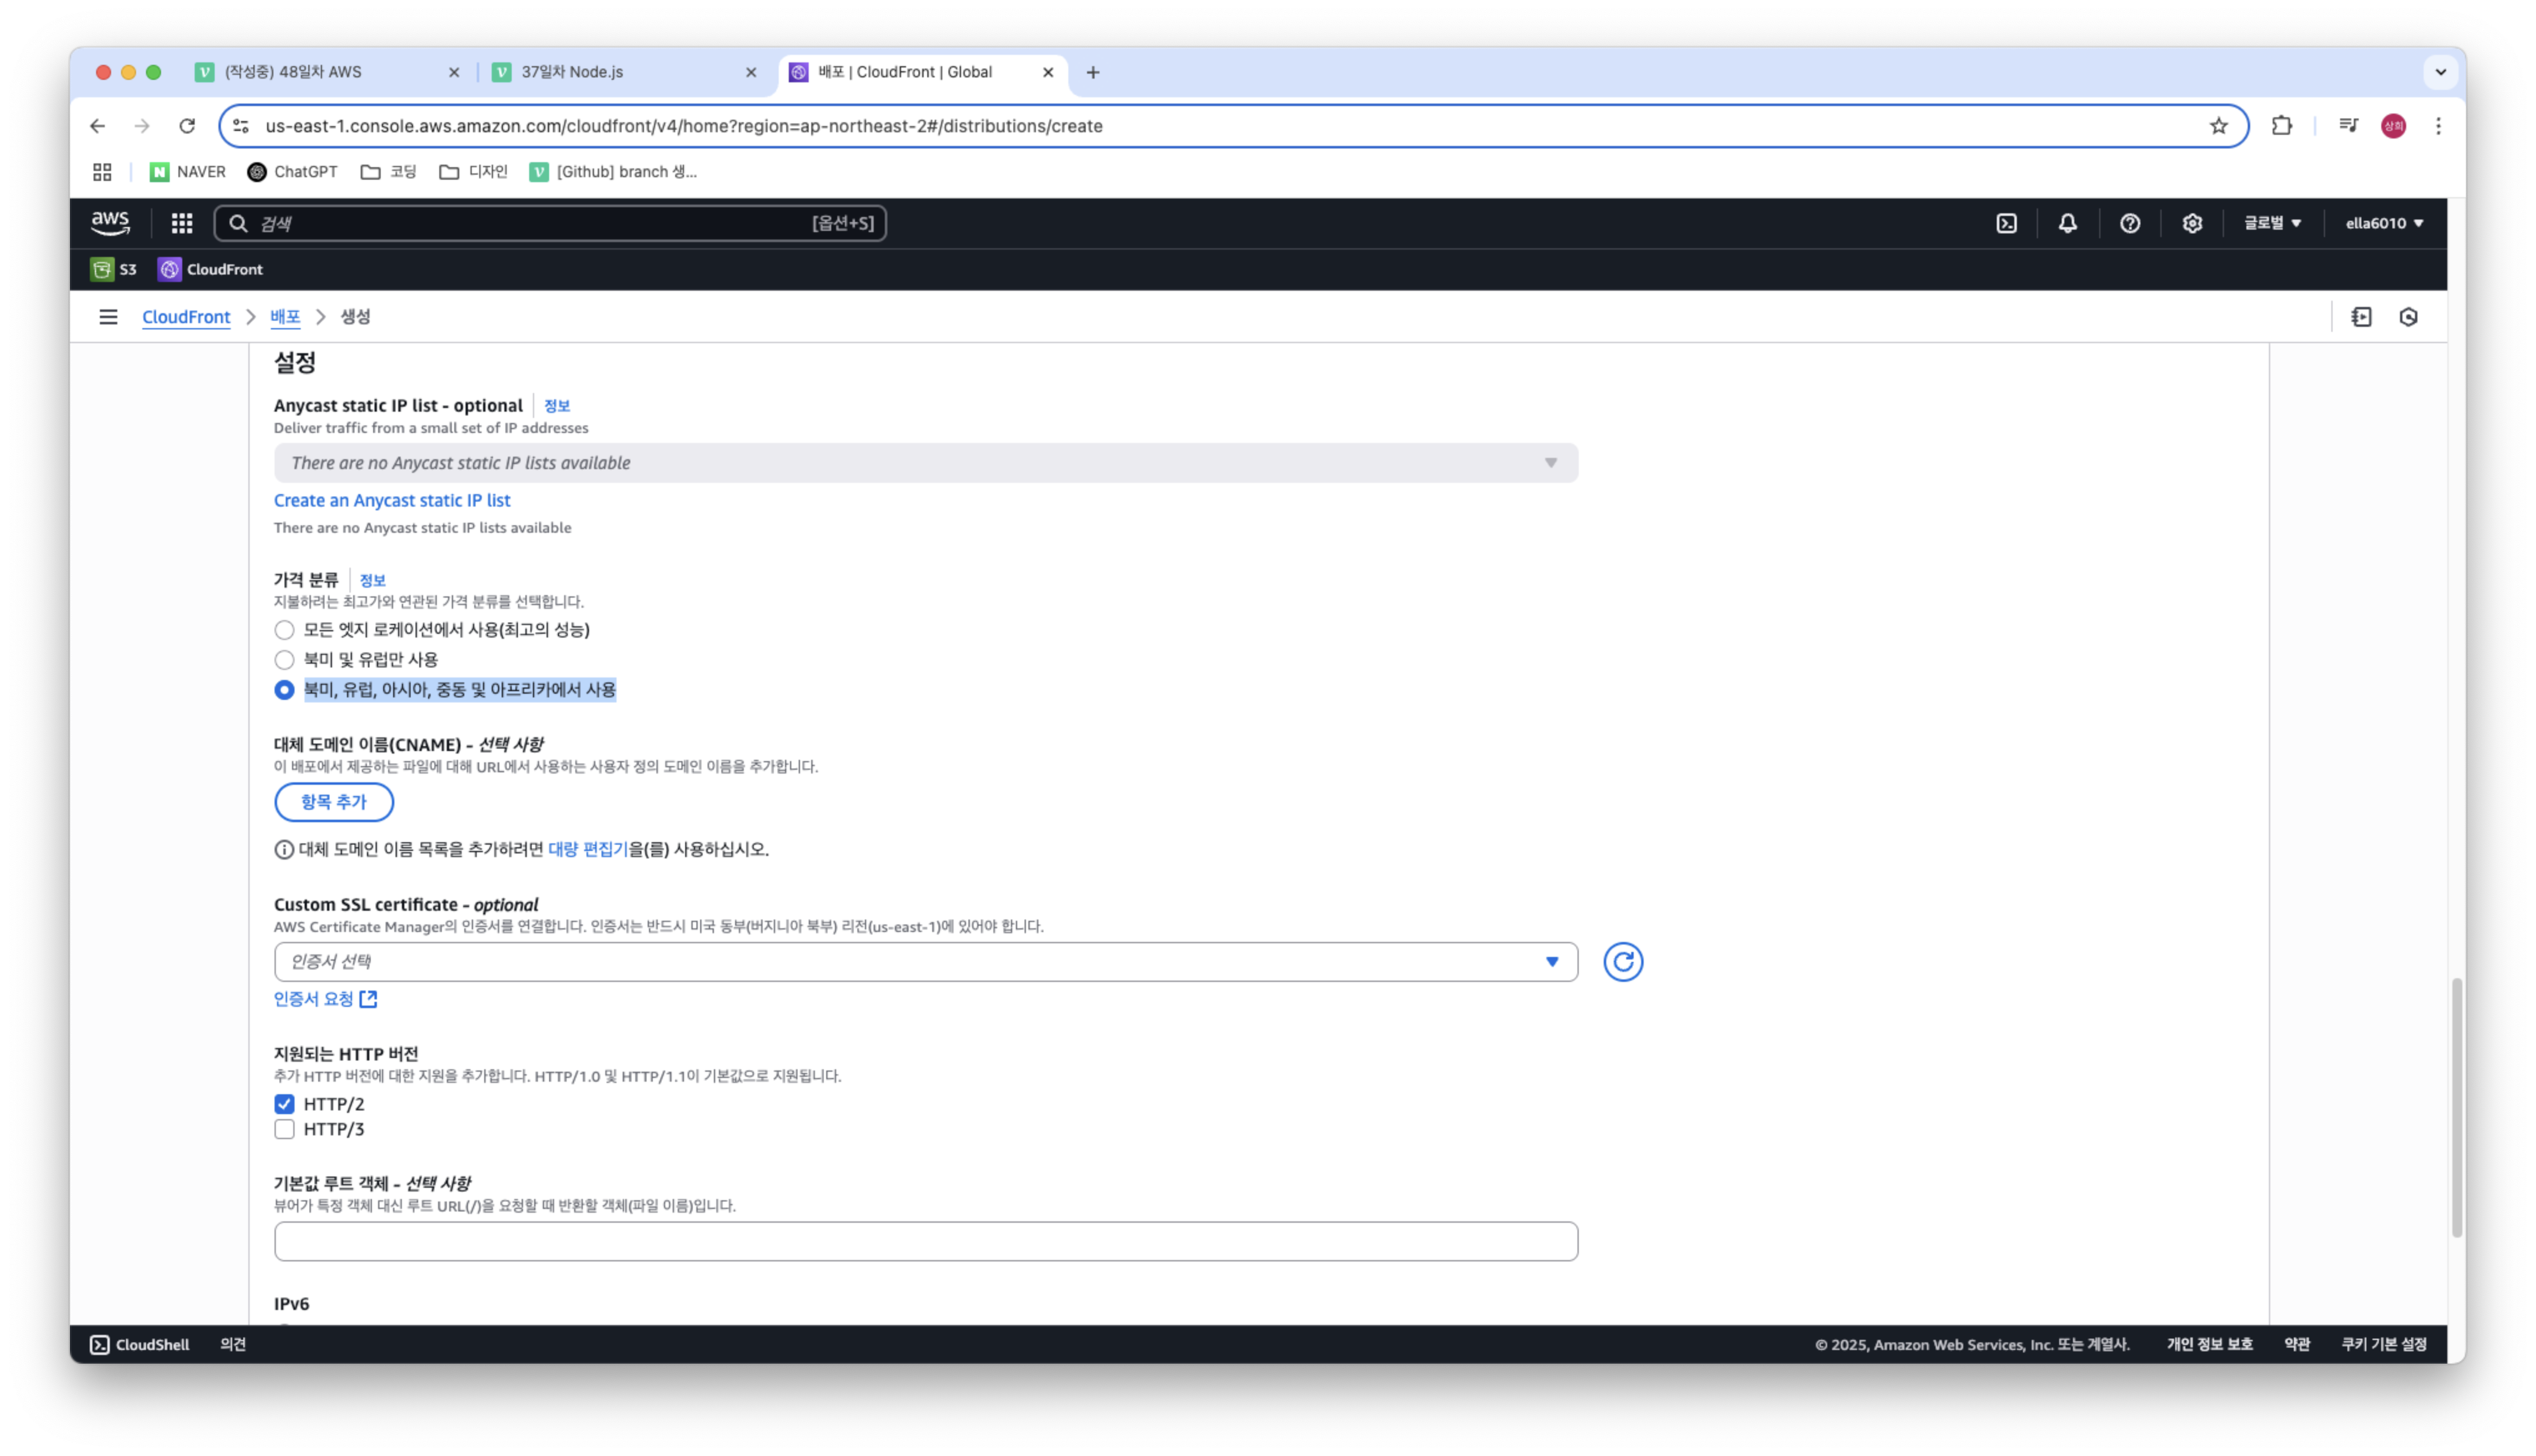2536x1456 pixels.
Task: Go back to the previous page
Action: click(97, 126)
